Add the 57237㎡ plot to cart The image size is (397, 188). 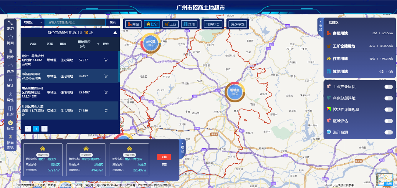click(x=106, y=60)
